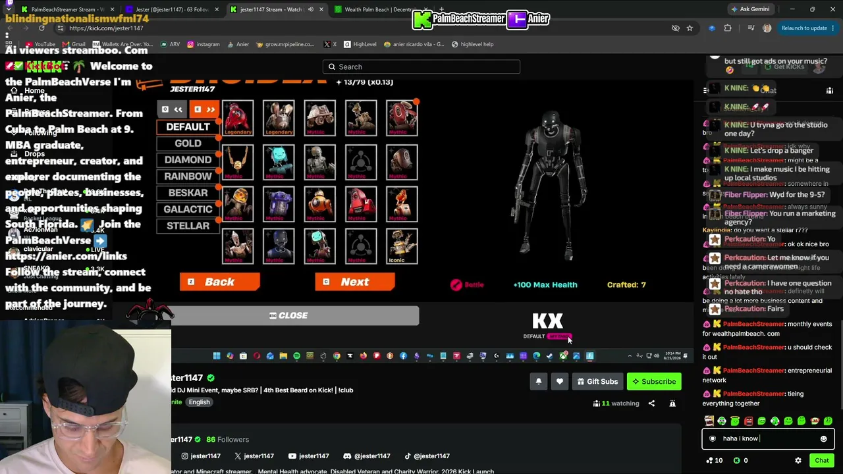
Task: Share the stream via the share icon
Action: [651, 404]
